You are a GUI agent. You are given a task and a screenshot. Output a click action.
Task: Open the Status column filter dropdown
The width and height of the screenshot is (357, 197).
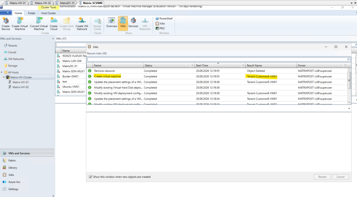(192, 65)
